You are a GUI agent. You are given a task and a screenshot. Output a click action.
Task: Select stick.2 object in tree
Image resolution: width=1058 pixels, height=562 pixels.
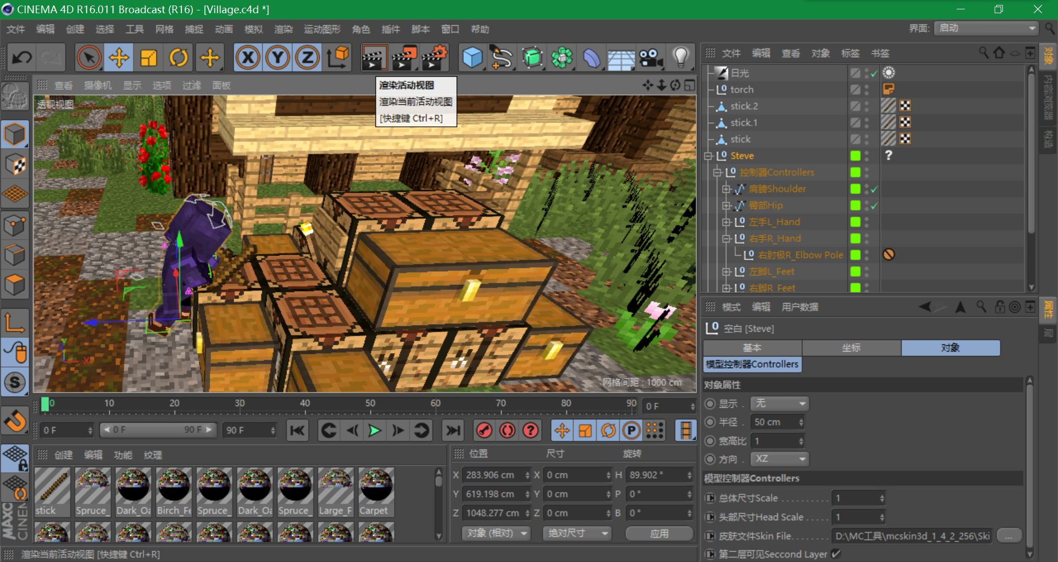tap(744, 106)
